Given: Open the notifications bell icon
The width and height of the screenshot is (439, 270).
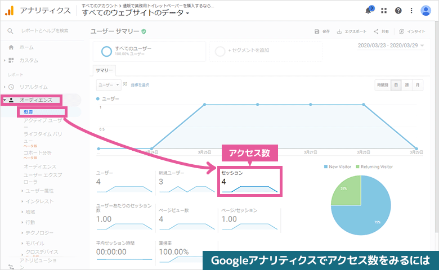Looking at the screenshot, I should 369,10.
